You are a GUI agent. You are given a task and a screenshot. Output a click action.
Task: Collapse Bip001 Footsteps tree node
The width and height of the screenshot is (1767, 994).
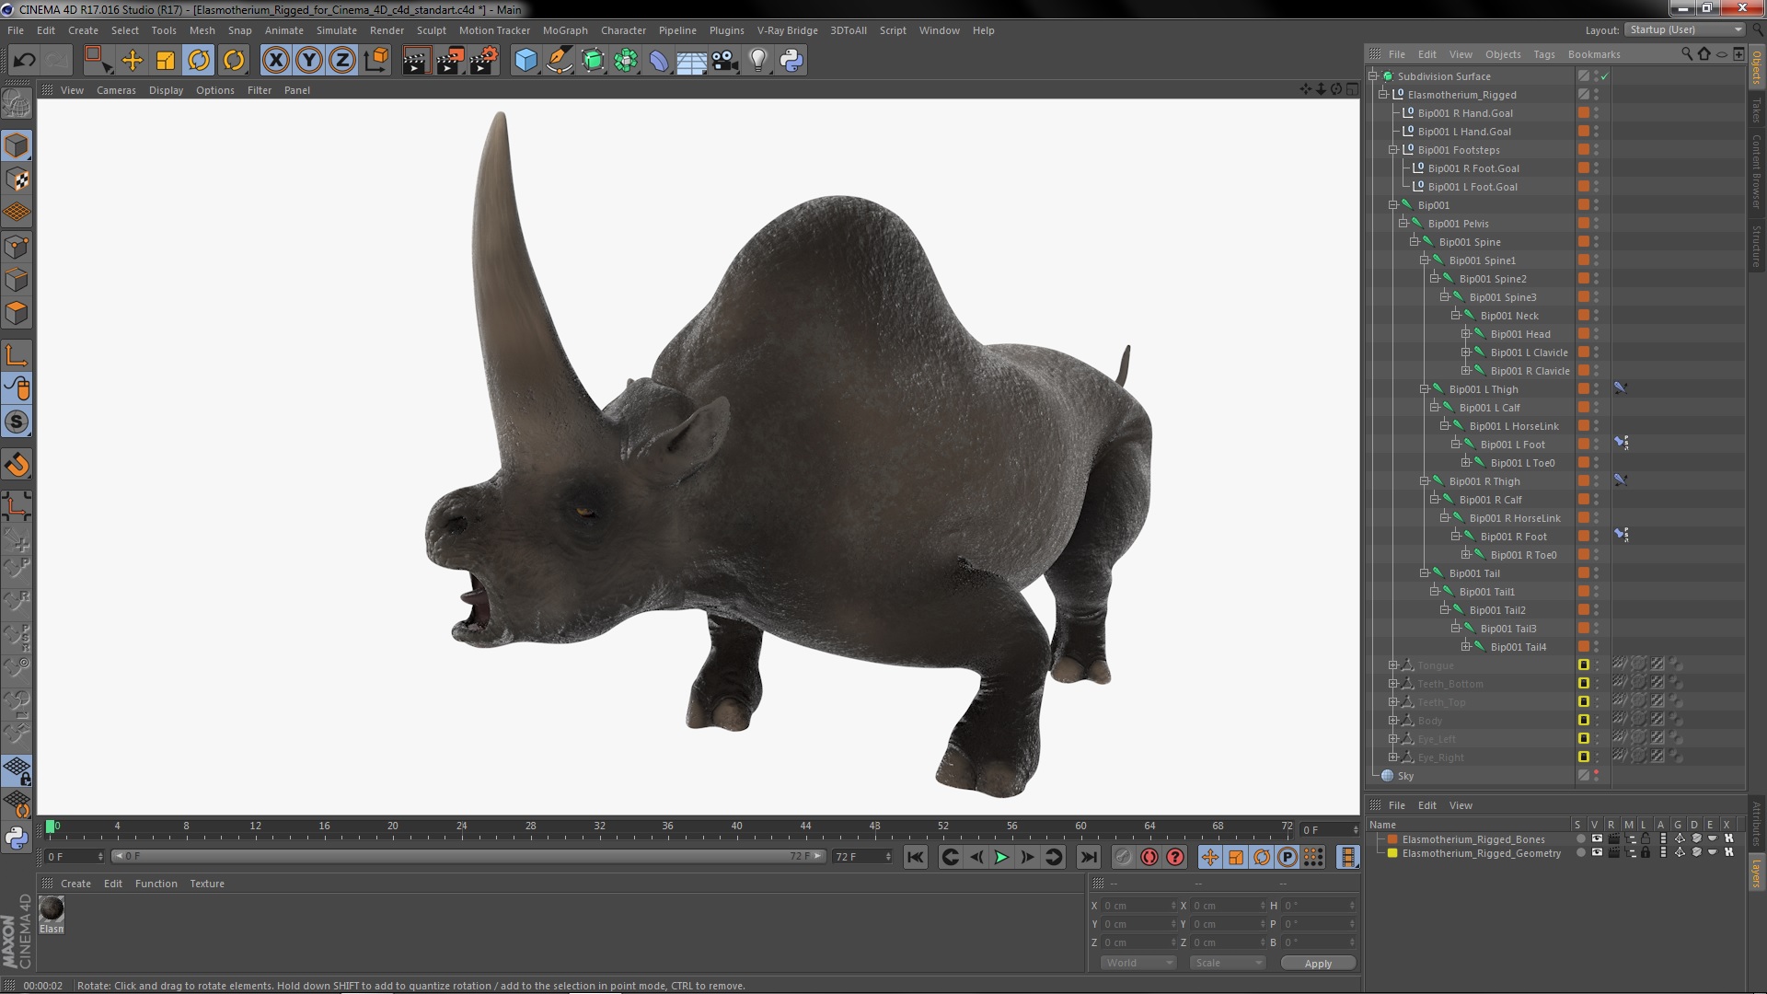coord(1392,150)
